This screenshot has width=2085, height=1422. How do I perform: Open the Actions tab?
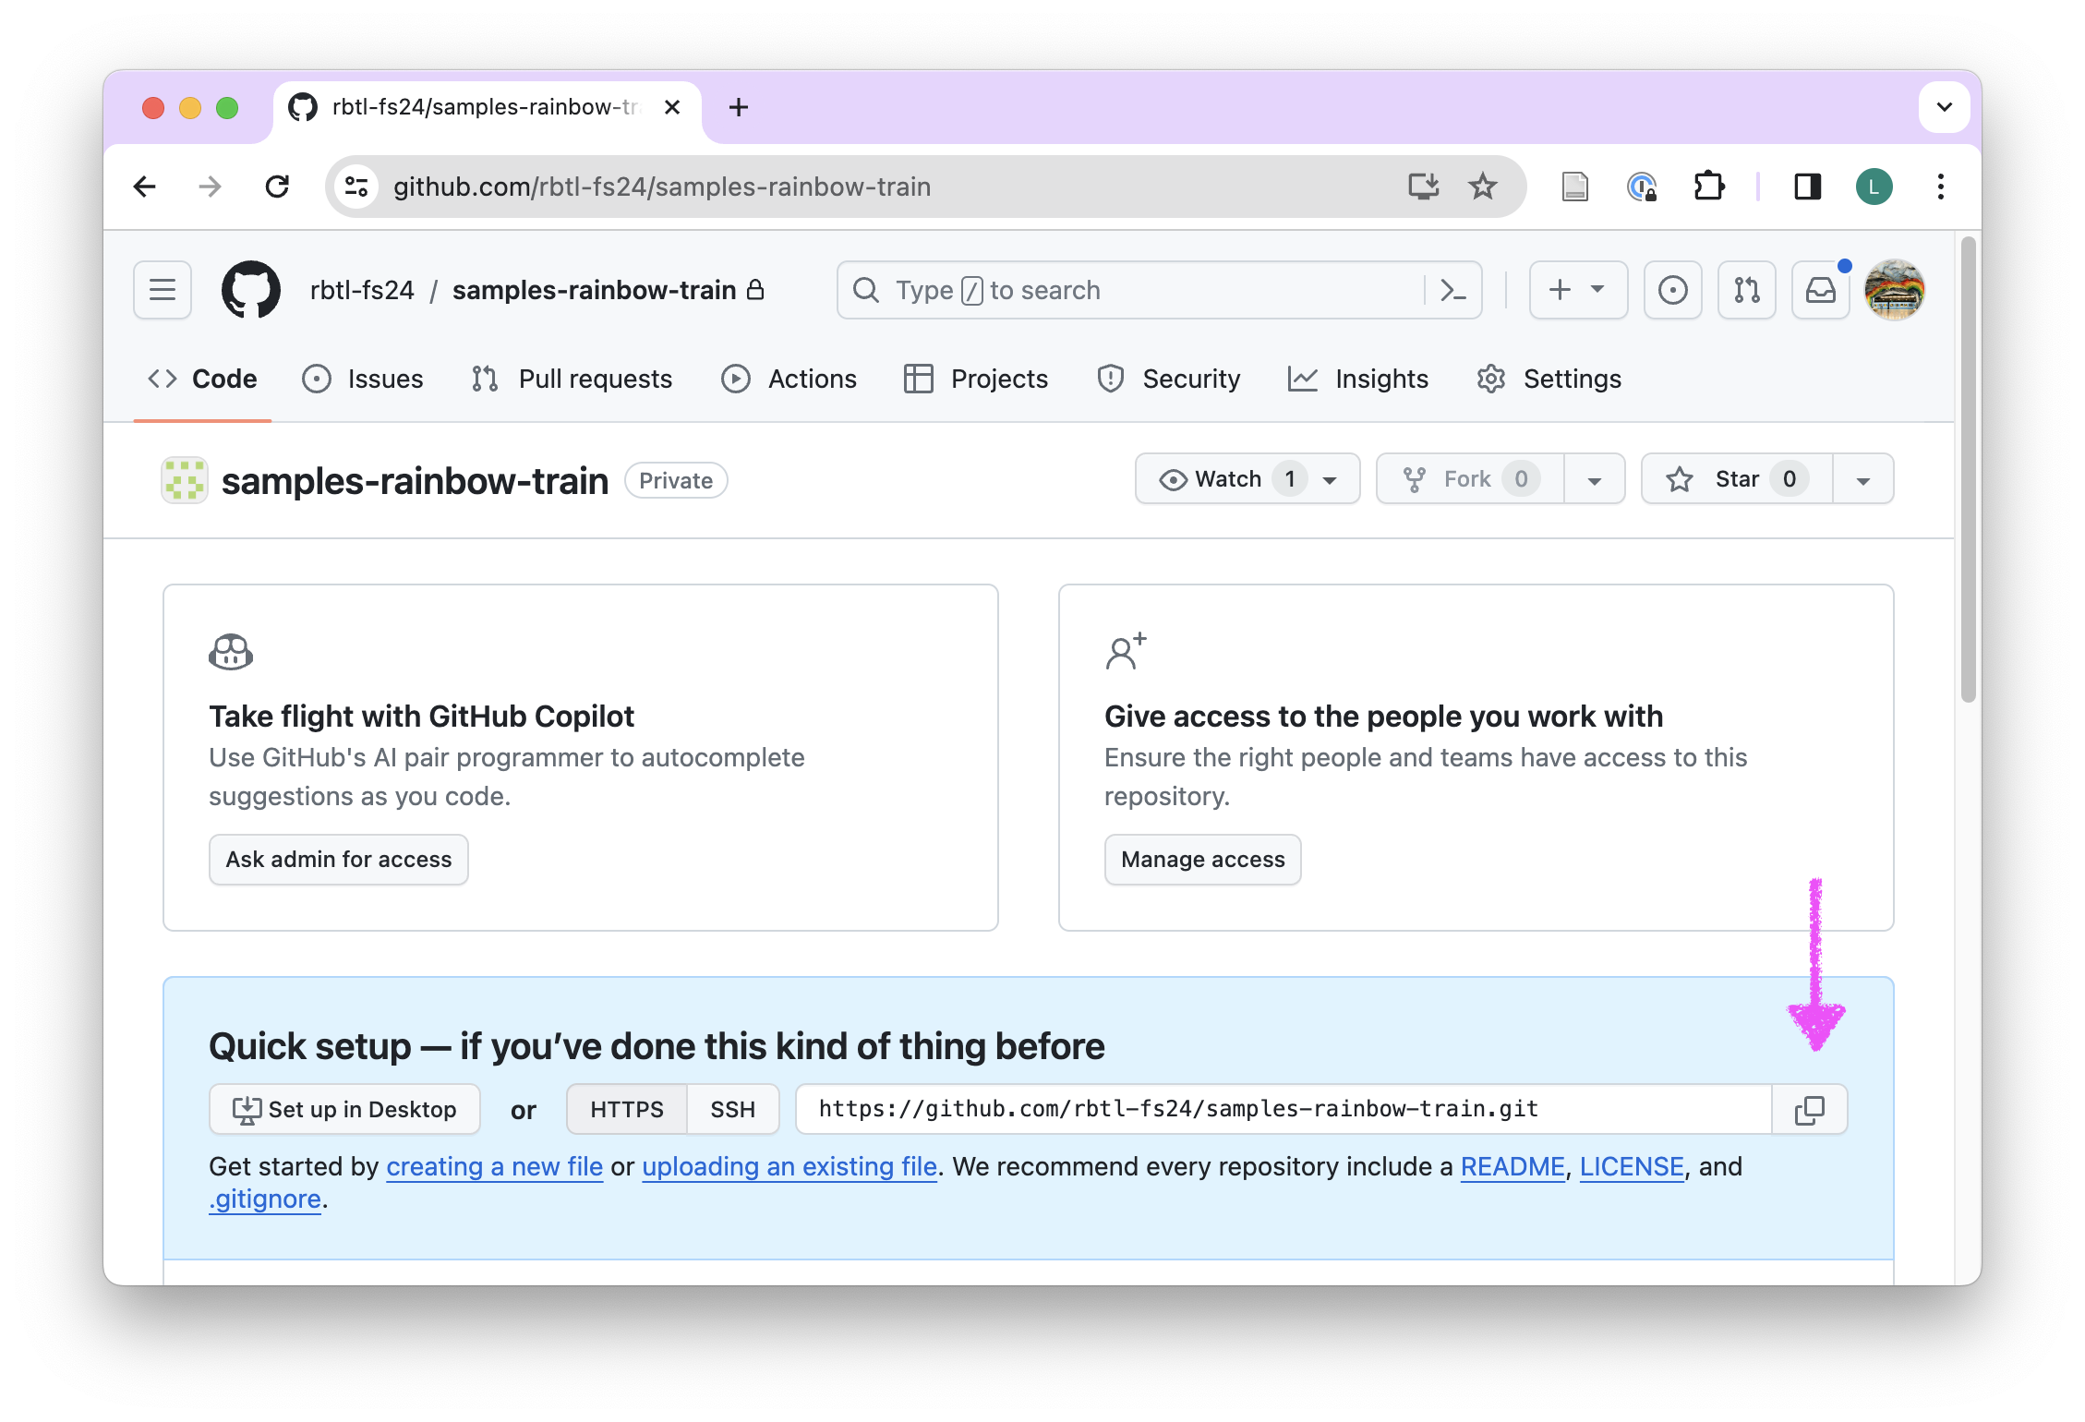coord(789,379)
